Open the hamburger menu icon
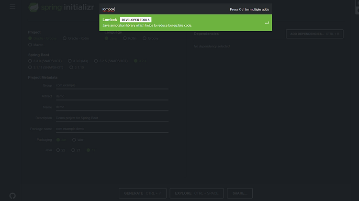Viewport: 359px width, 201px height. click(12, 7)
